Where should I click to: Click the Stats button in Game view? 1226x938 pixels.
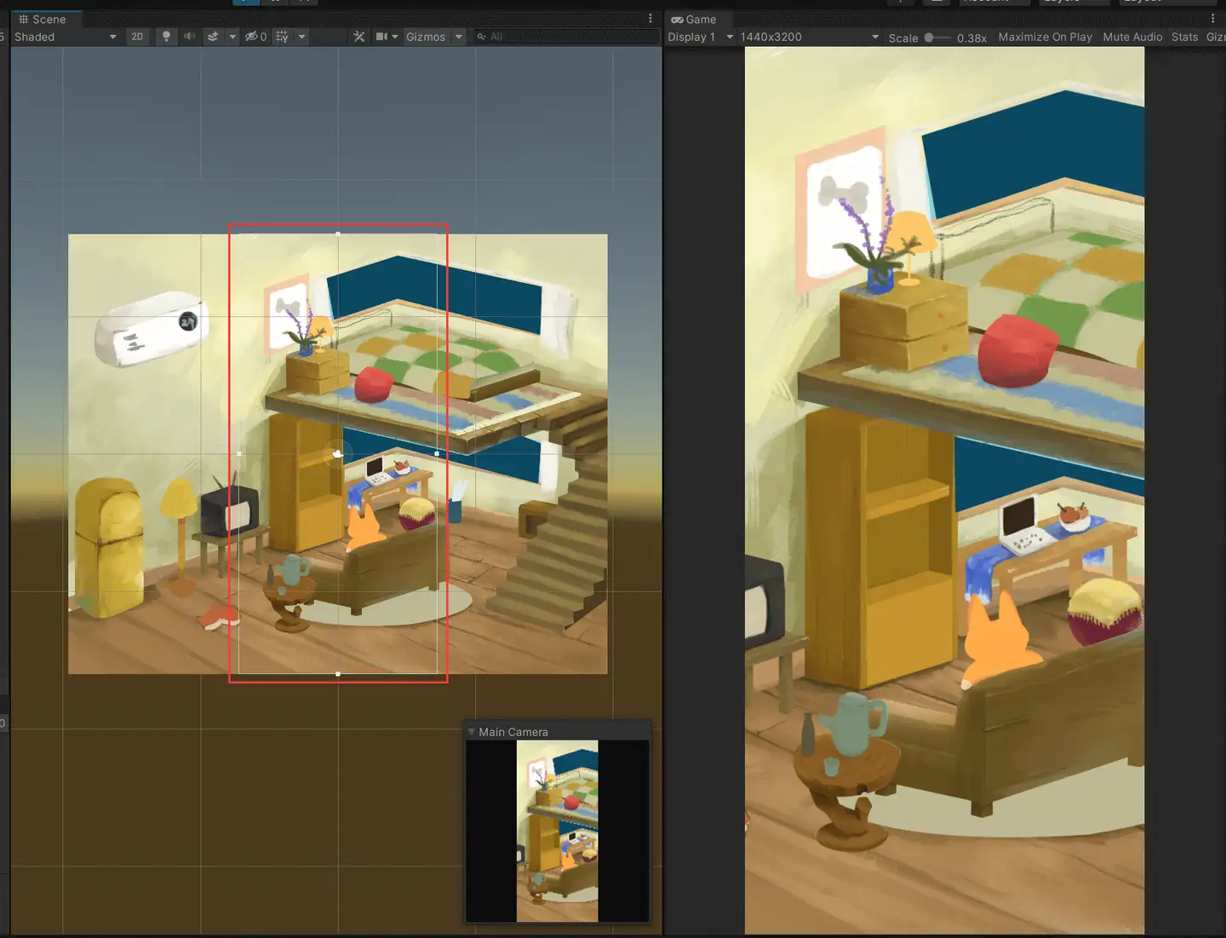tap(1184, 37)
